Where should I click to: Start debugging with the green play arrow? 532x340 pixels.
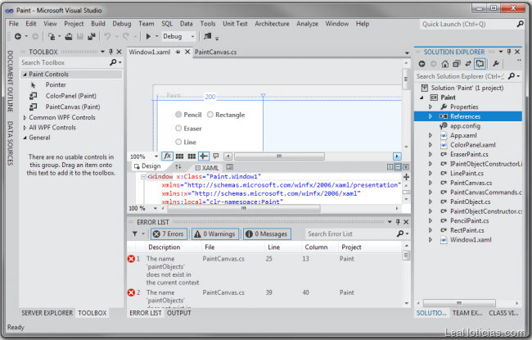[148, 36]
